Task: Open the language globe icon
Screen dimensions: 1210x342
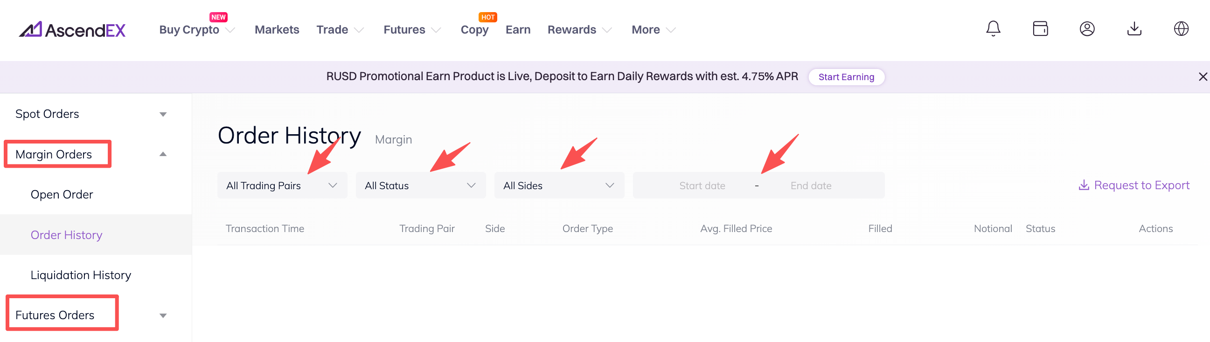Action: click(x=1181, y=28)
